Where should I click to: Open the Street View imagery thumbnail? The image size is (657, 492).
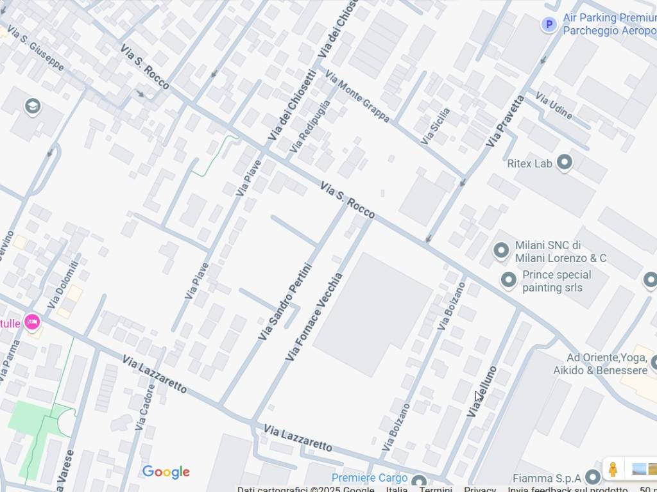644,470
